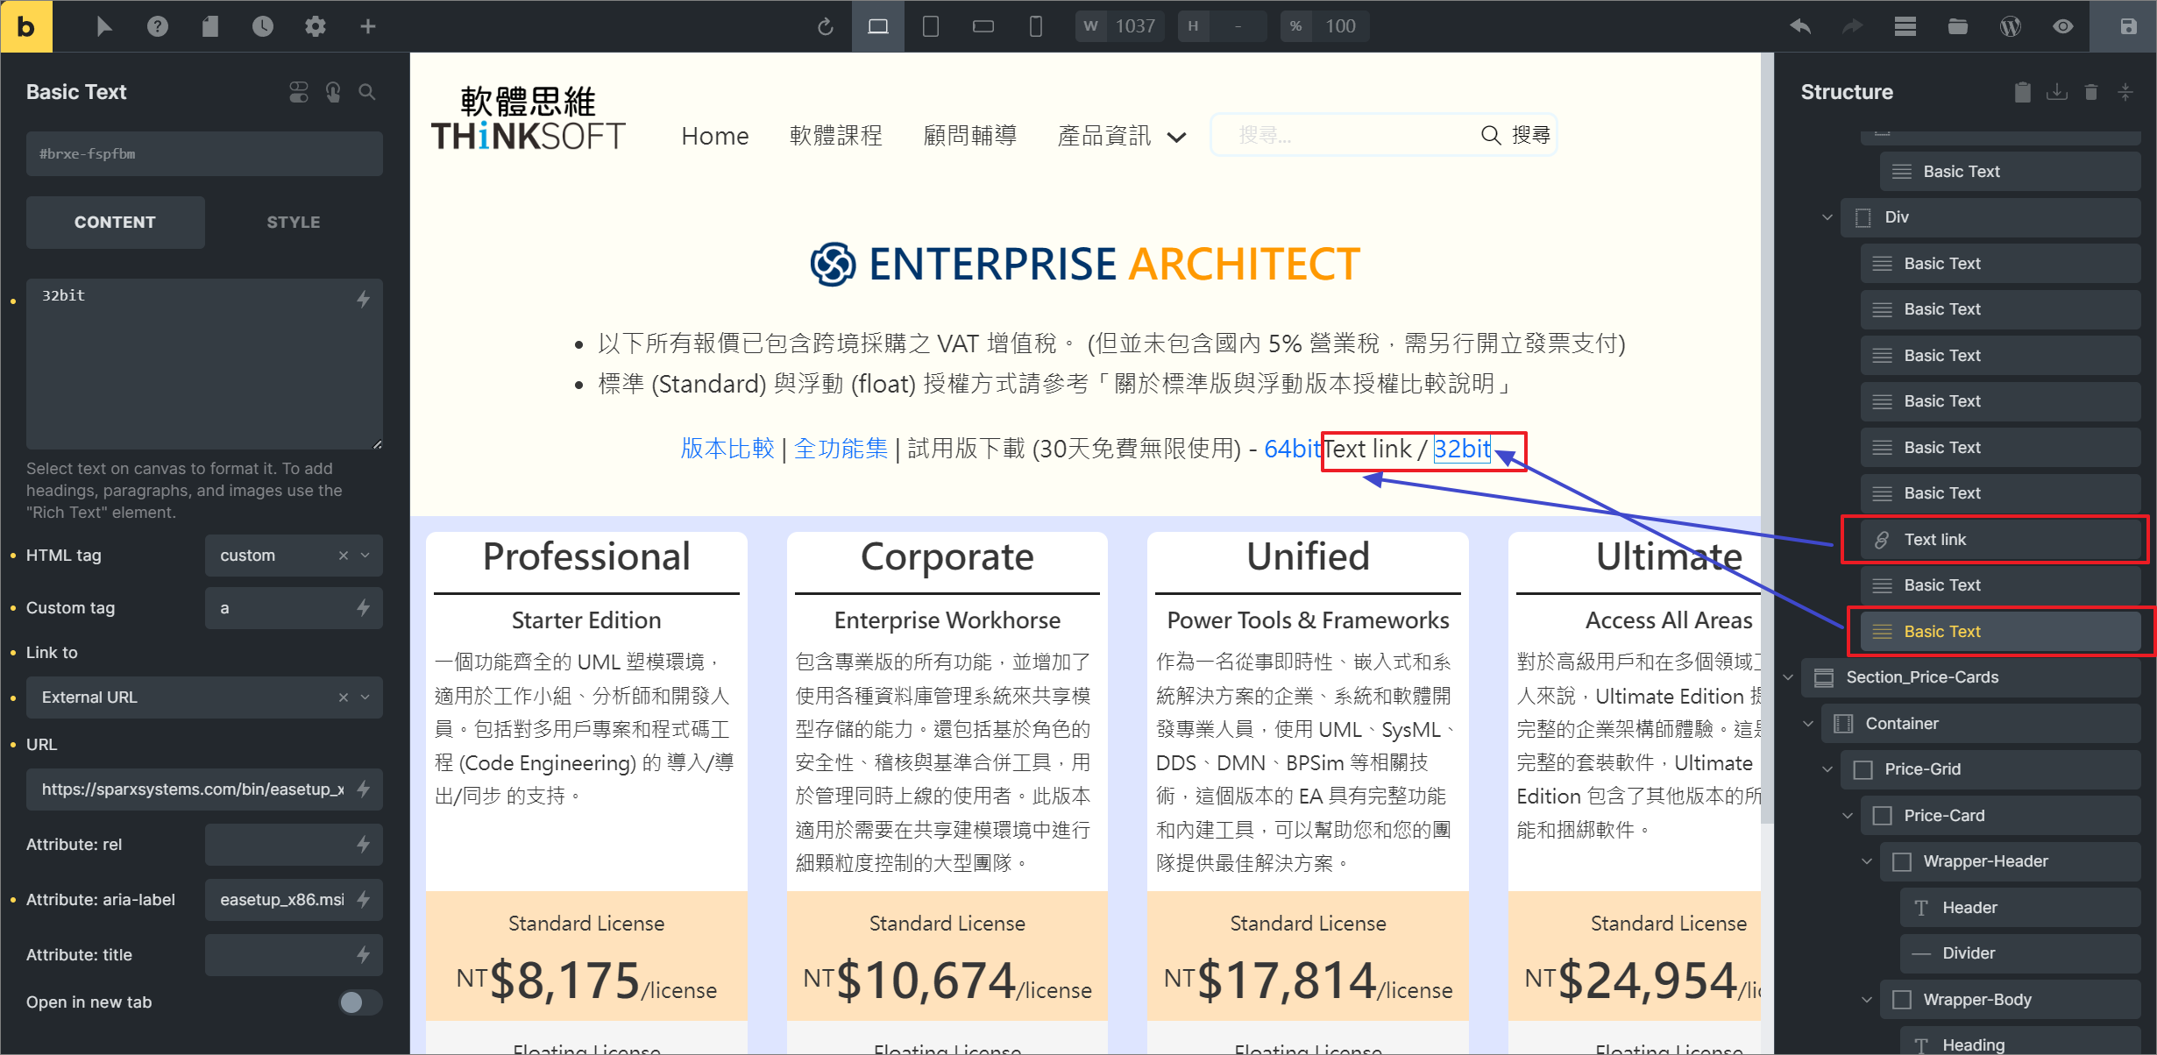Focus the 32bit text content area

204,364
